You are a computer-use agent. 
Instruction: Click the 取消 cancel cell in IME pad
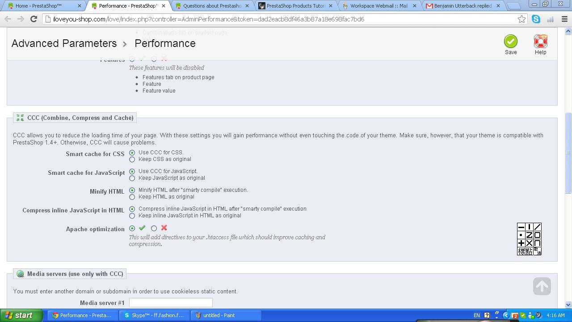(537, 251)
